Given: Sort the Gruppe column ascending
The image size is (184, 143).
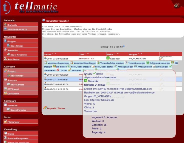Looking at the screenshot, I should [x=138, y=54].
